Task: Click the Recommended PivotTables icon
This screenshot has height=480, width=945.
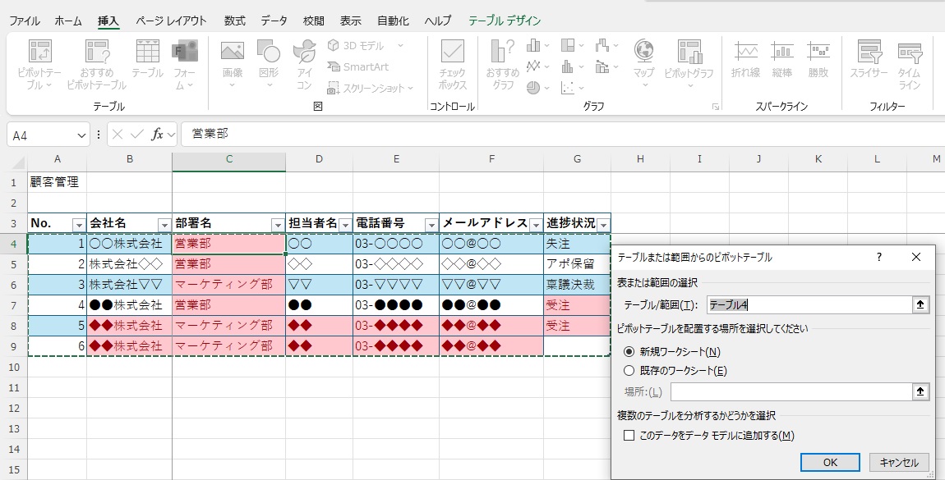Action: coord(97,54)
